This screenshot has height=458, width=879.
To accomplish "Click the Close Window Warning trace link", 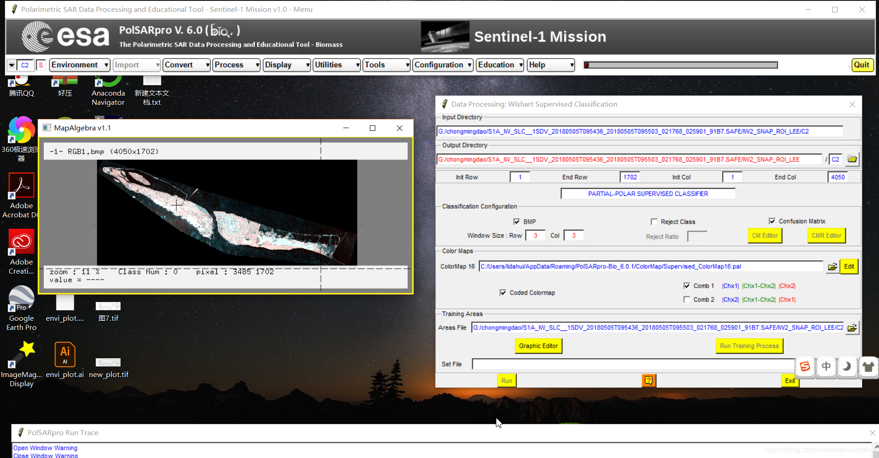I will pos(45,455).
